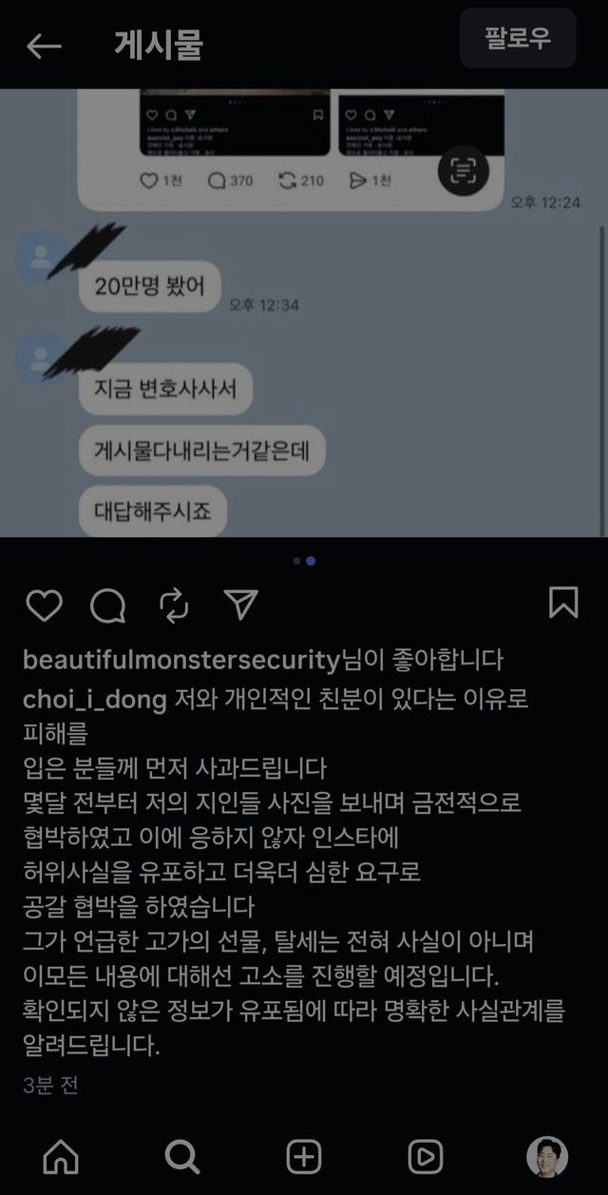Viewport: 608px width, 1195px height.
Task: Tap the carousel page indicator dots
Action: (x=304, y=561)
